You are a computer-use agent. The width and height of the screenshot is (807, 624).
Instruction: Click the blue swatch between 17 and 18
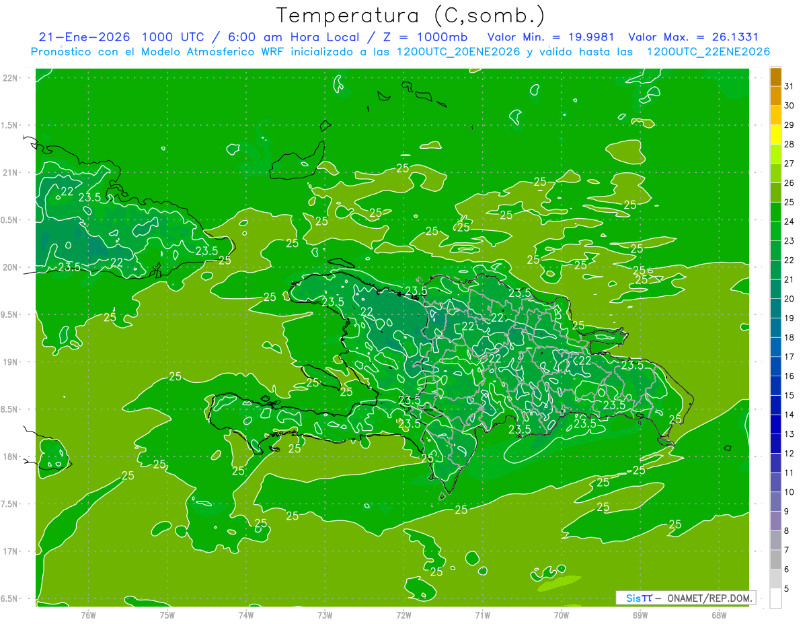[x=775, y=347]
